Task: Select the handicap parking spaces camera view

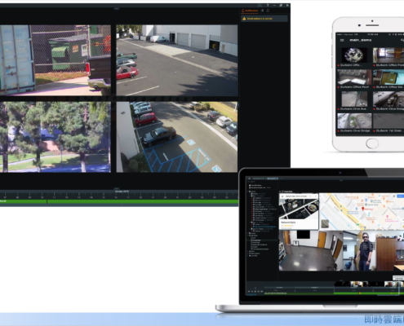Action: 177,137
